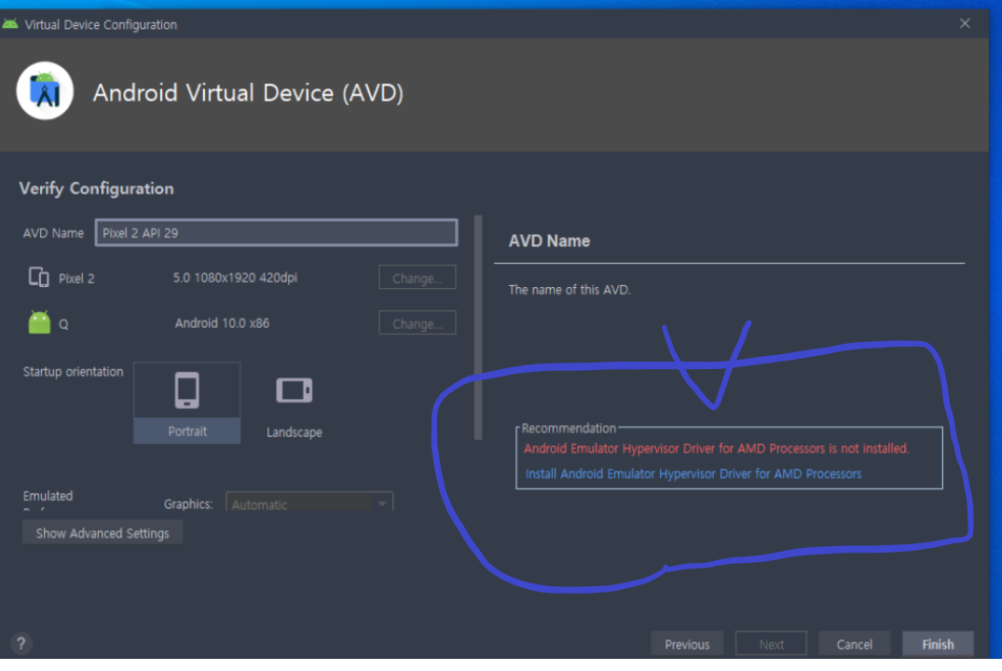1002x671 pixels.
Task: Click the 'Startup orientation' label
Action: [73, 371]
